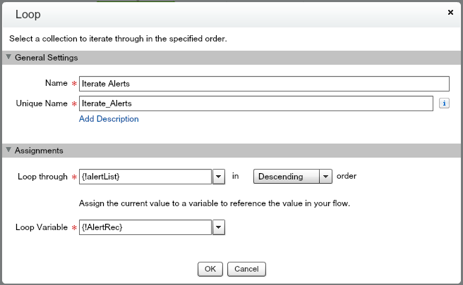Click the Assignments header label
The image size is (463, 285).
(x=39, y=151)
